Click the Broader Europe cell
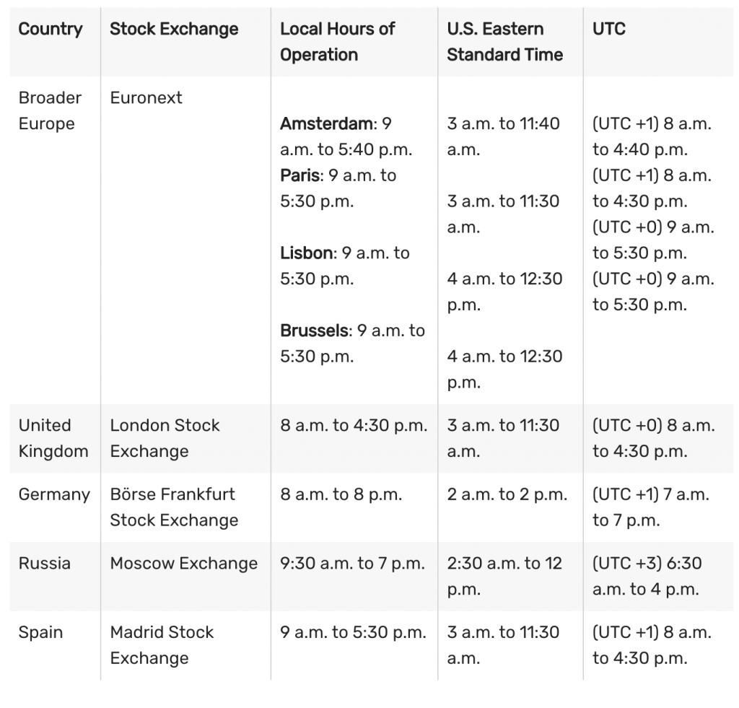This screenshot has width=739, height=708. (x=51, y=110)
